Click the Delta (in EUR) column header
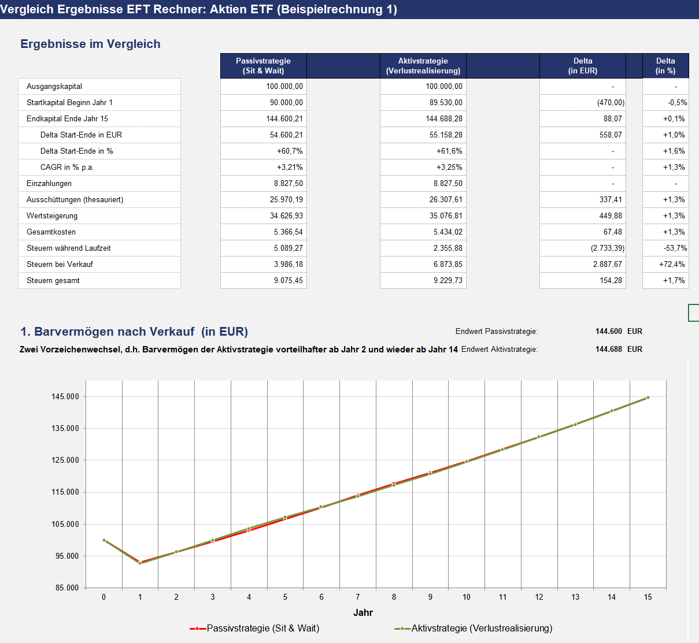This screenshot has width=699, height=643. pyautogui.click(x=582, y=65)
